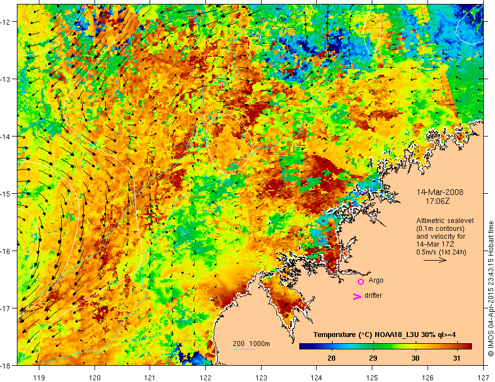Click the Argo legend text label
The height and width of the screenshot is (382, 495).
[376, 280]
